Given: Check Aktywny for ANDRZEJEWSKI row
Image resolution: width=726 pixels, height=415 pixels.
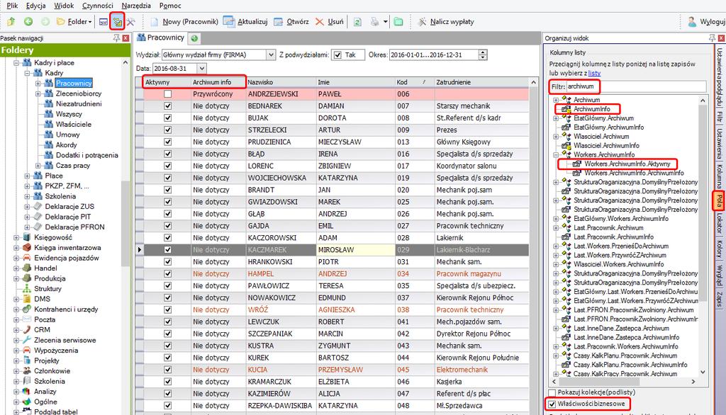Looking at the screenshot, I should click(x=167, y=94).
